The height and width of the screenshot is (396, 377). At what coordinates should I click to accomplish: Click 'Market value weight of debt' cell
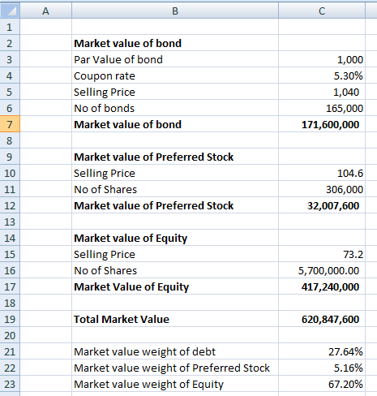click(x=175, y=351)
